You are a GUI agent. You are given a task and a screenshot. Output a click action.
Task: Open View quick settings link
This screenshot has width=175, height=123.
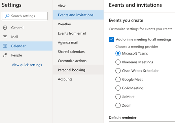(x=27, y=65)
